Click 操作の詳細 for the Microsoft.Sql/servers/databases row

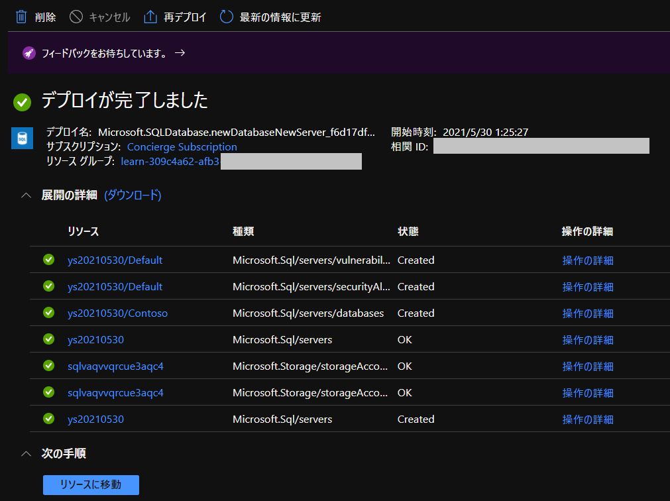click(588, 313)
